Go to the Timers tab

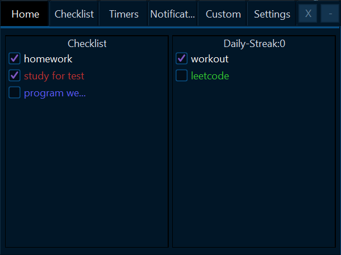coord(124,14)
